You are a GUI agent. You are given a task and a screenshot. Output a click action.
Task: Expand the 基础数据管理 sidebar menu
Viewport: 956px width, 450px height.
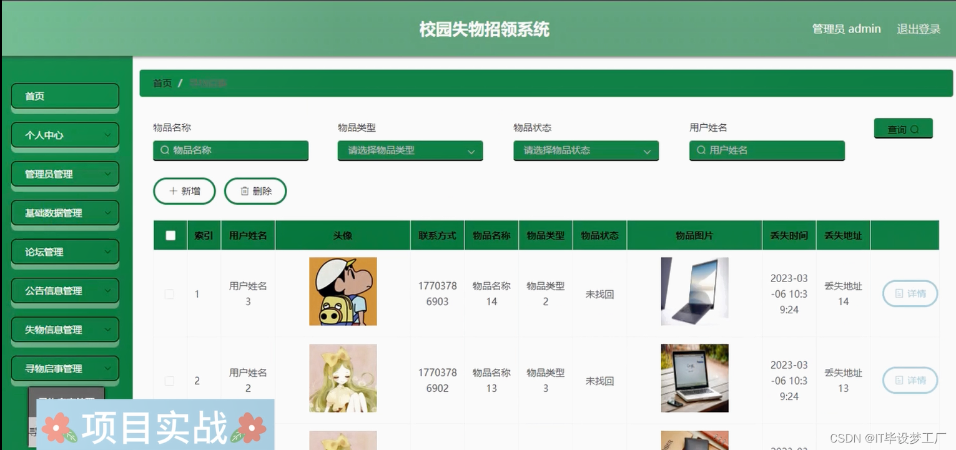point(65,213)
